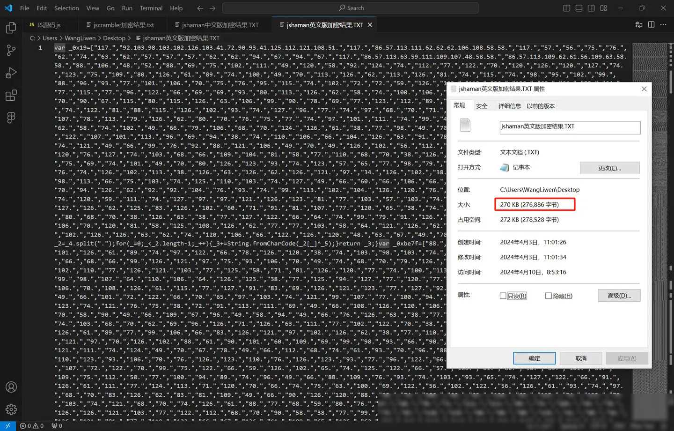Open Source Control view
The image size is (674, 431).
[x=11, y=50]
